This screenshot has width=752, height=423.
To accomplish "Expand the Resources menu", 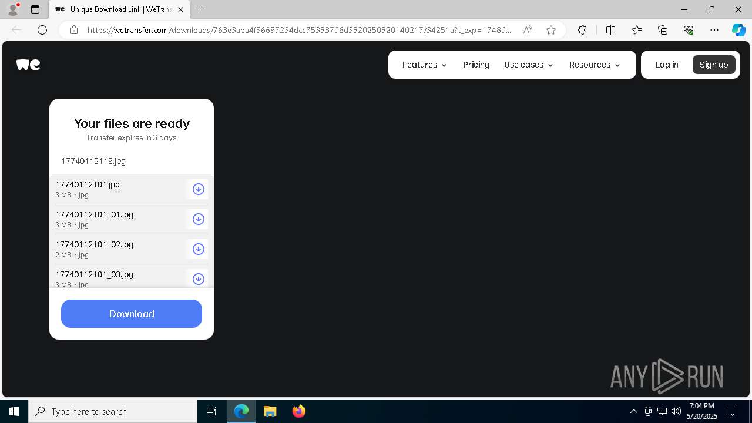I will coord(595,65).
